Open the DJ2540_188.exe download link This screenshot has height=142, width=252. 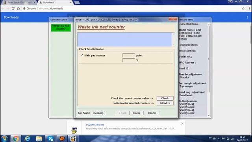[x=95, y=125]
